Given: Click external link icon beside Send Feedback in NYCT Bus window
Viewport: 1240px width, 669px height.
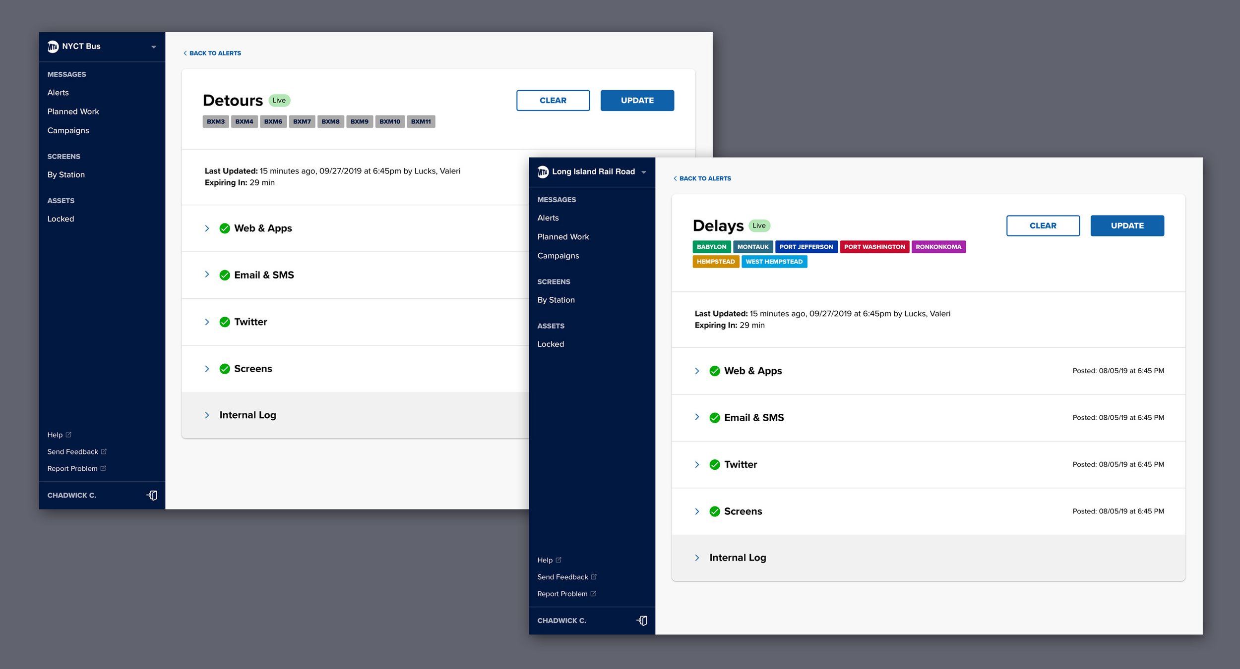Looking at the screenshot, I should 104,451.
